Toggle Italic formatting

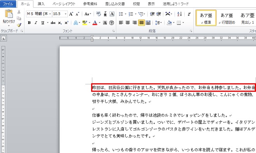[x=36, y=23]
